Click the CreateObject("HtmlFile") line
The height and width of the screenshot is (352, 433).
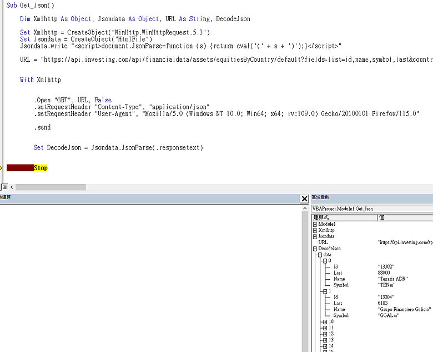point(86,39)
